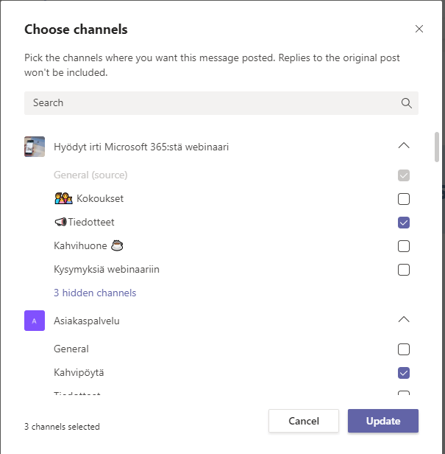The width and height of the screenshot is (445, 454).
Task: Collapse the Hyödyt irti Microsoft 365 team
Action: coord(403,146)
